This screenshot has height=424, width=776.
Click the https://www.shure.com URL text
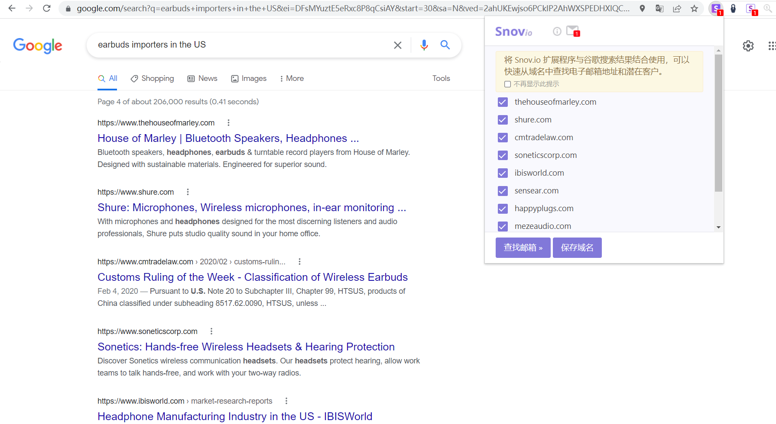click(136, 192)
